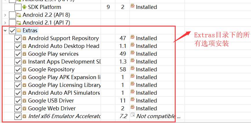Select Android Auto Desktop Head row
The image size is (251, 123).
[64, 46]
